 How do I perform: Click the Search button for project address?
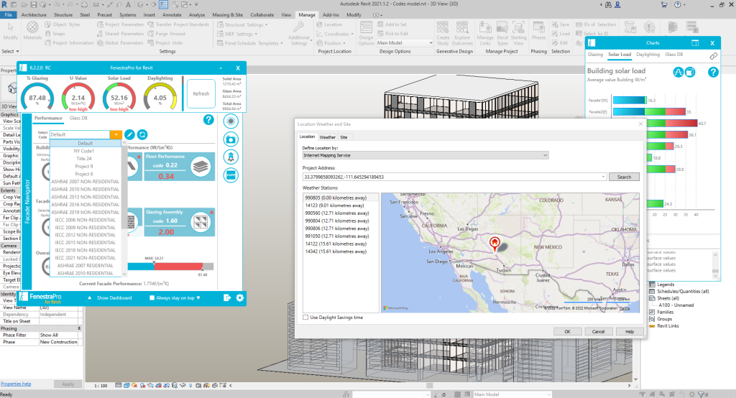pyautogui.click(x=624, y=177)
